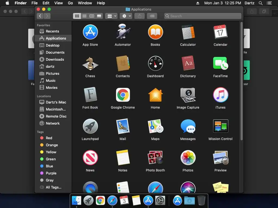This screenshot has height=208, width=278.
Task: Switch to list view
Action: (x=84, y=16)
